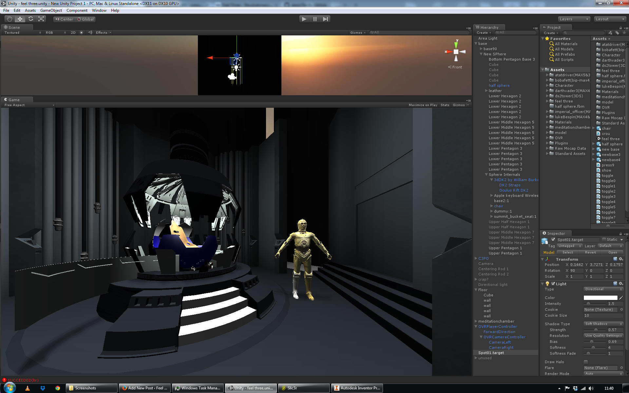Open the Free Aspect dropdown
The image size is (629, 393).
[x=29, y=105]
